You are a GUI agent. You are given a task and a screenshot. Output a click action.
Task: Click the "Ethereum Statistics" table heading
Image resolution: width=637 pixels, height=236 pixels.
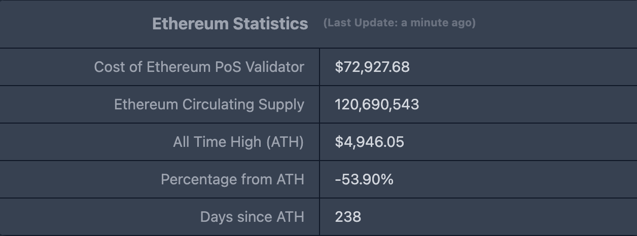pos(230,24)
